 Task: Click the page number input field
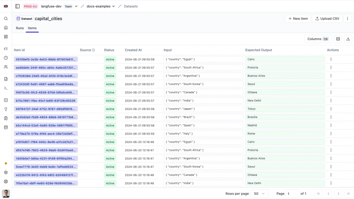point(292,193)
